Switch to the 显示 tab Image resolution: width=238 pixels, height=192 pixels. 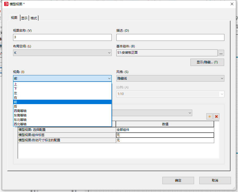[x=24, y=18]
